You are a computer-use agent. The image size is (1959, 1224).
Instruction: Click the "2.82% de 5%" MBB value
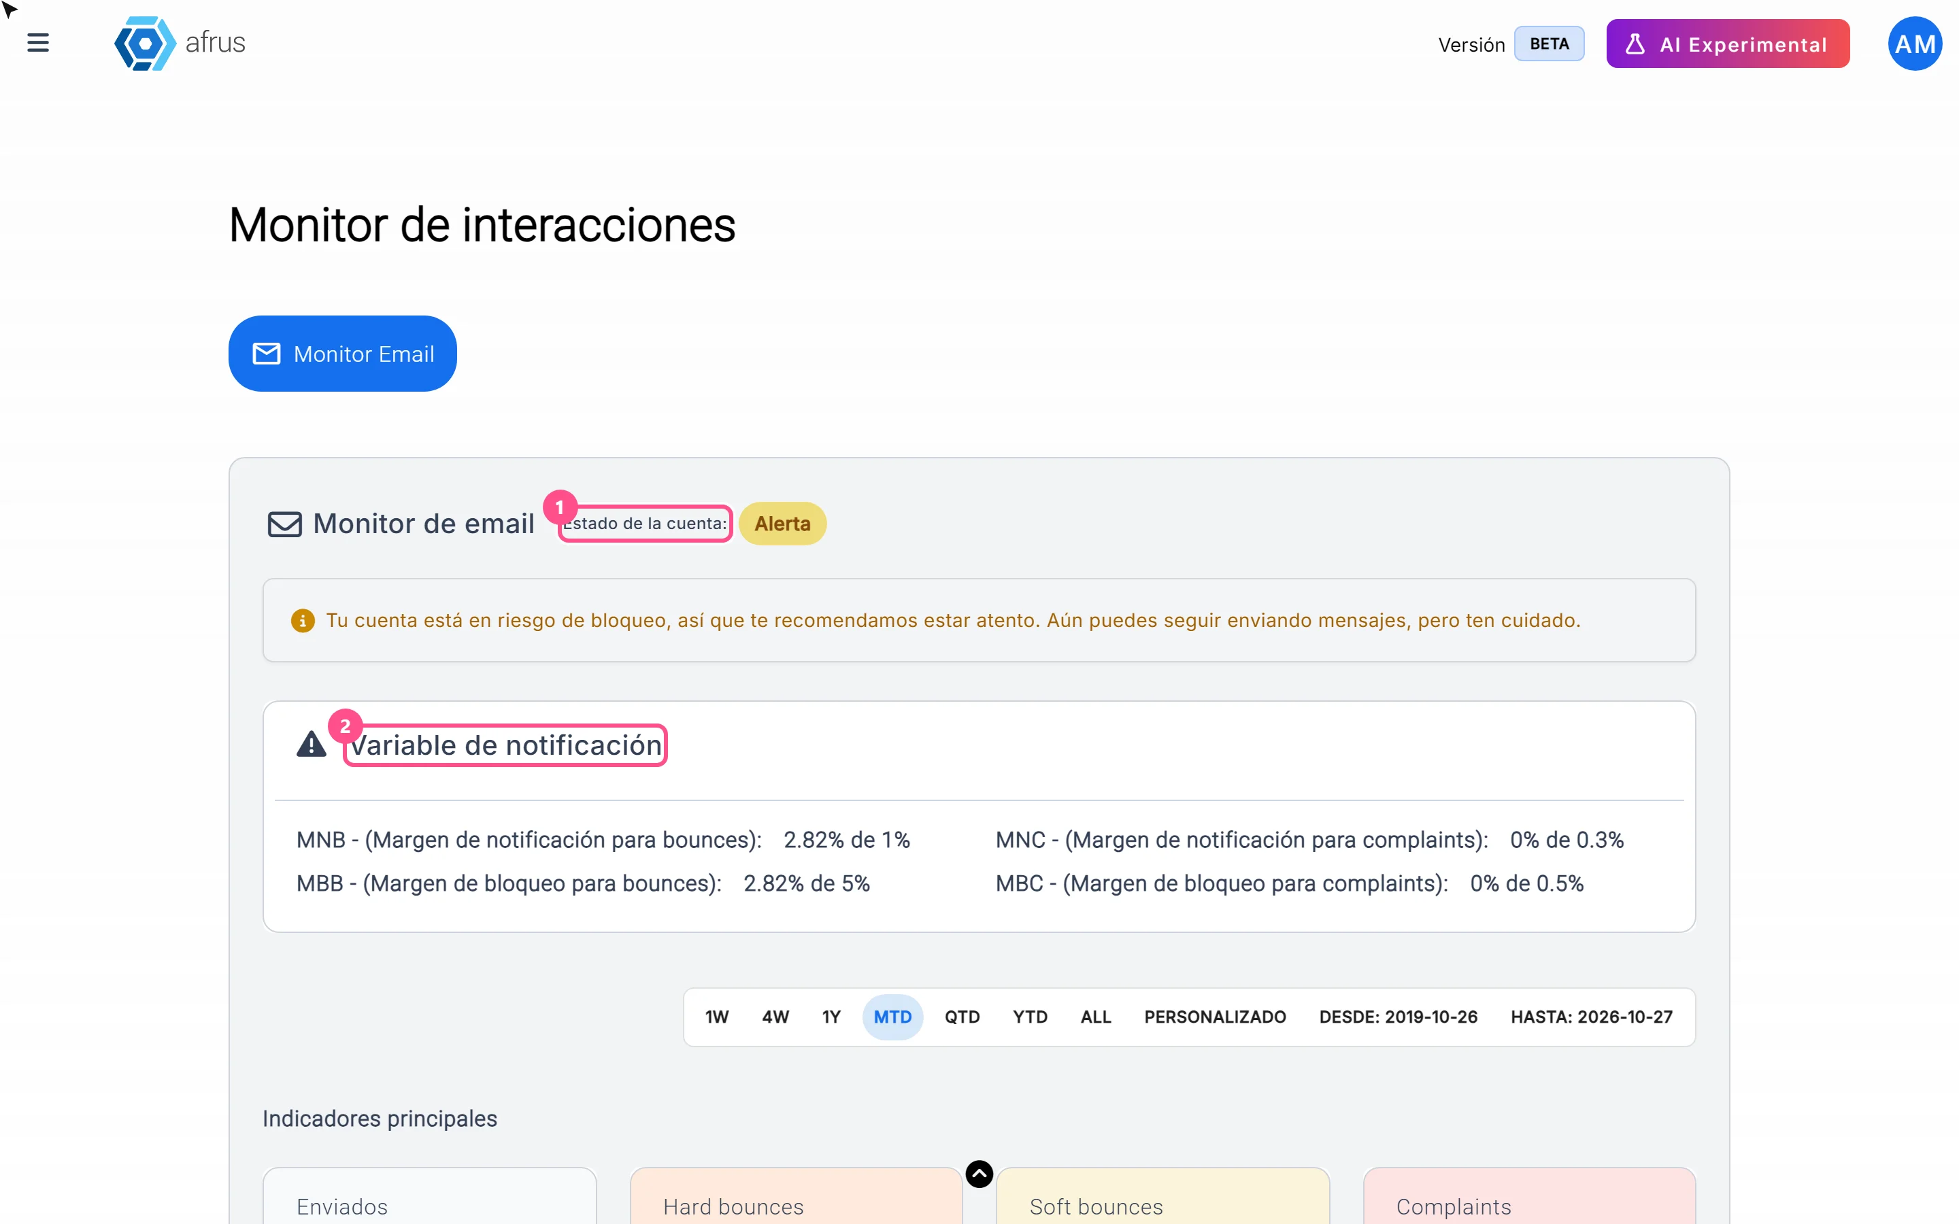click(806, 883)
